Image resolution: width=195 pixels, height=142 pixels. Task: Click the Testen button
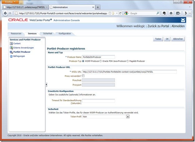point(158,39)
